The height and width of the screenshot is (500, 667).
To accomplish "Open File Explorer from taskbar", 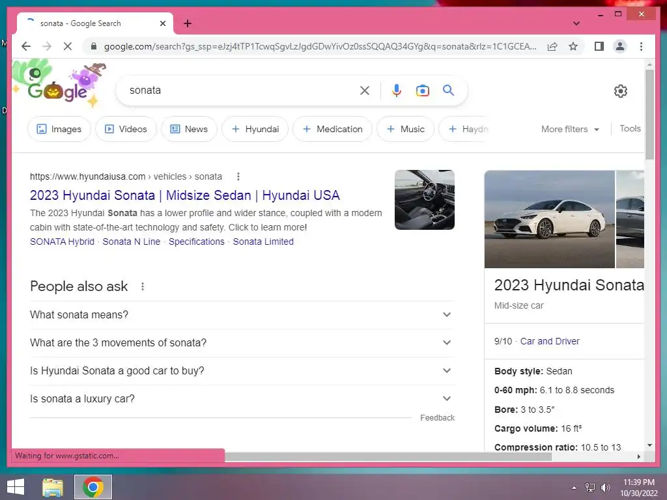I will point(53,487).
